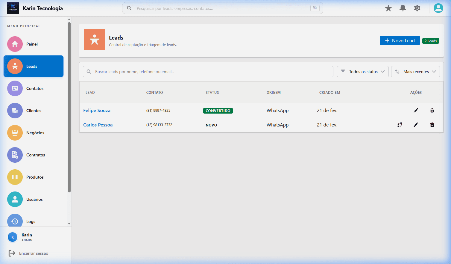The height and width of the screenshot is (264, 451).
Task: Open Felipe Souza lead details
Action: pyautogui.click(x=97, y=110)
